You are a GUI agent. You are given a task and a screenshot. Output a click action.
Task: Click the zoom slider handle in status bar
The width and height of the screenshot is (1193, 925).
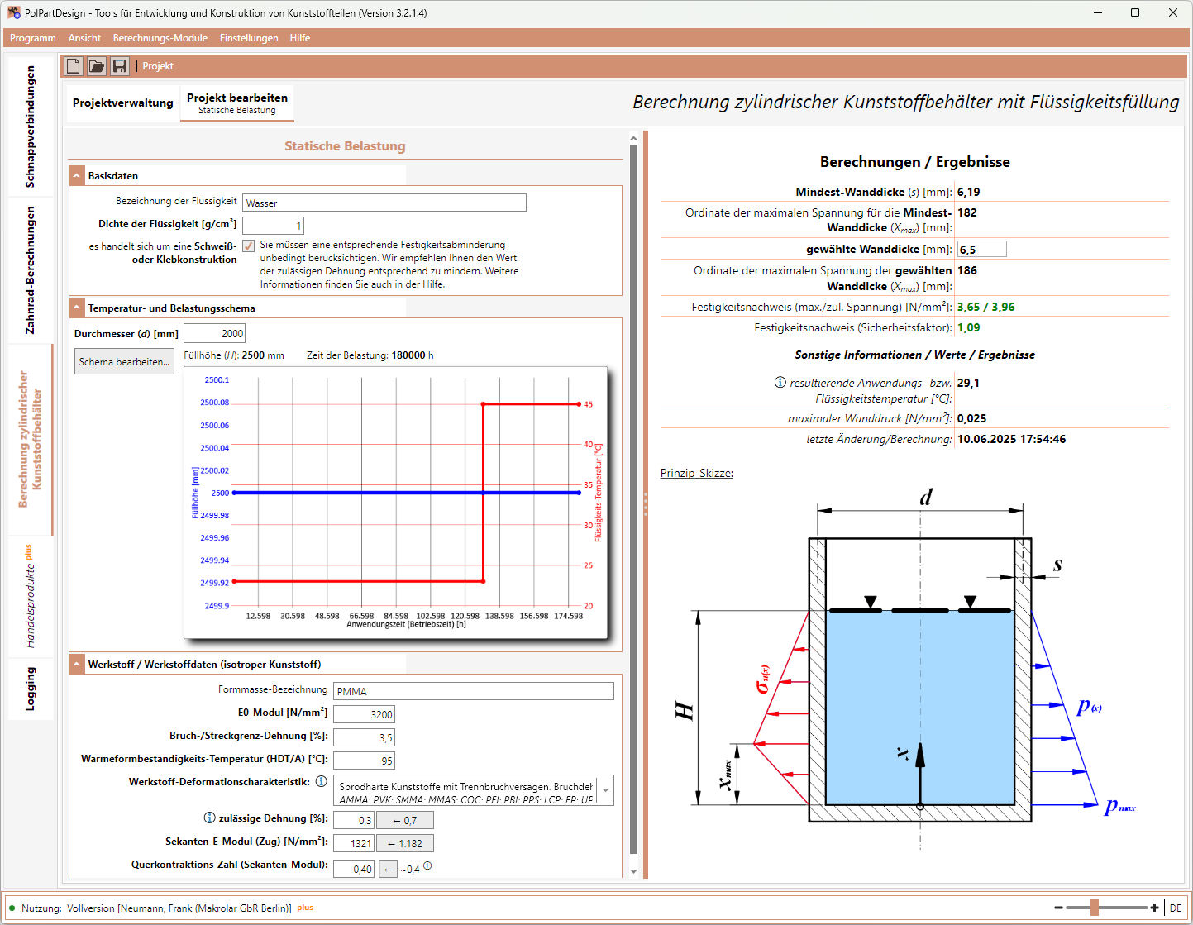1095,908
